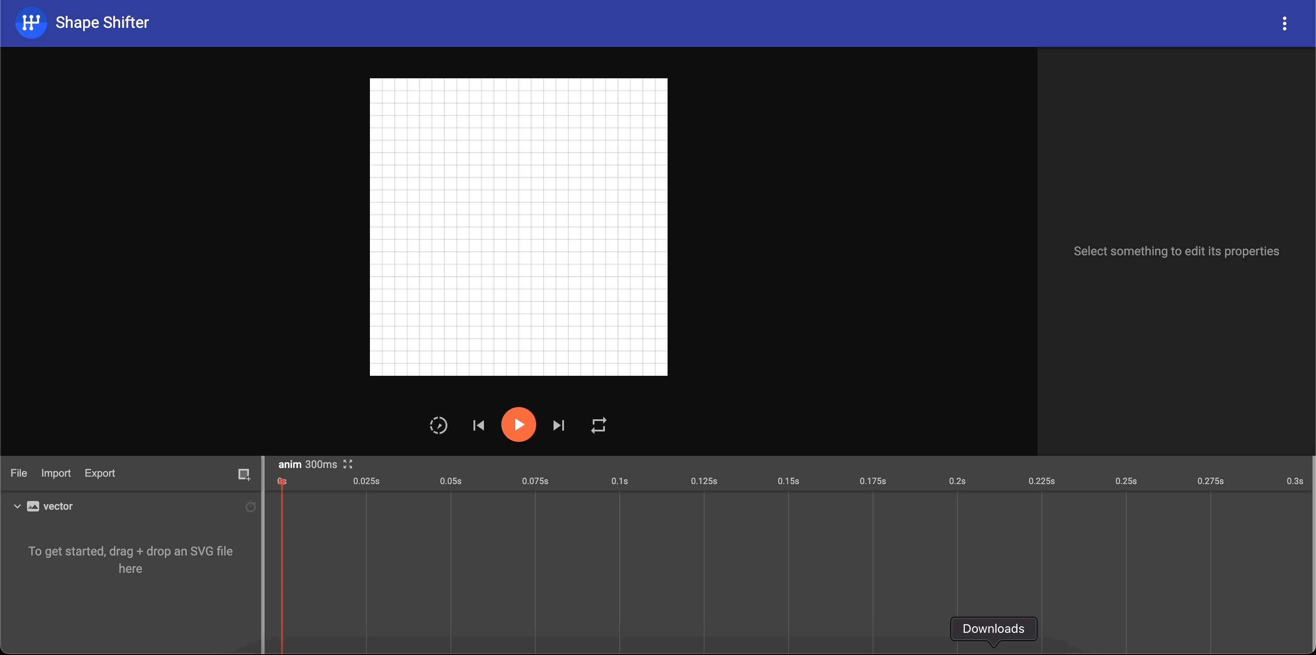The height and width of the screenshot is (655, 1316).
Task: Click the vector layer stopwatch icon
Action: (250, 506)
